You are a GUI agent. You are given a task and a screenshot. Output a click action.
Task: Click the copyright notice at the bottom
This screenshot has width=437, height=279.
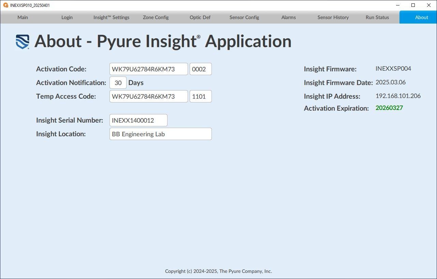pyautogui.click(x=218, y=271)
